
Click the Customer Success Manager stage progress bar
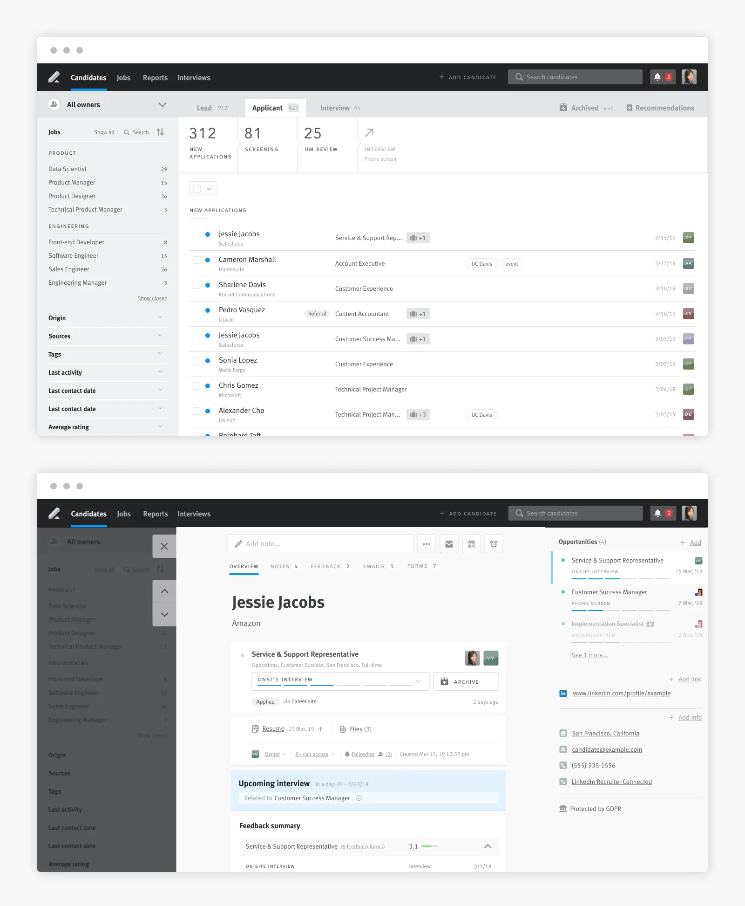(x=621, y=610)
